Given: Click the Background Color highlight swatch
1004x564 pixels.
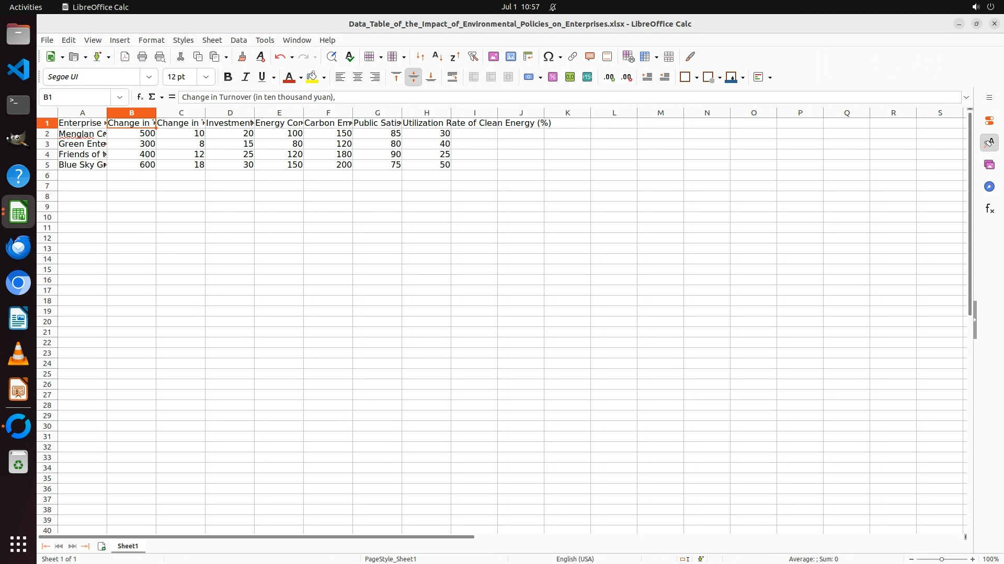Looking at the screenshot, I should click(312, 77).
